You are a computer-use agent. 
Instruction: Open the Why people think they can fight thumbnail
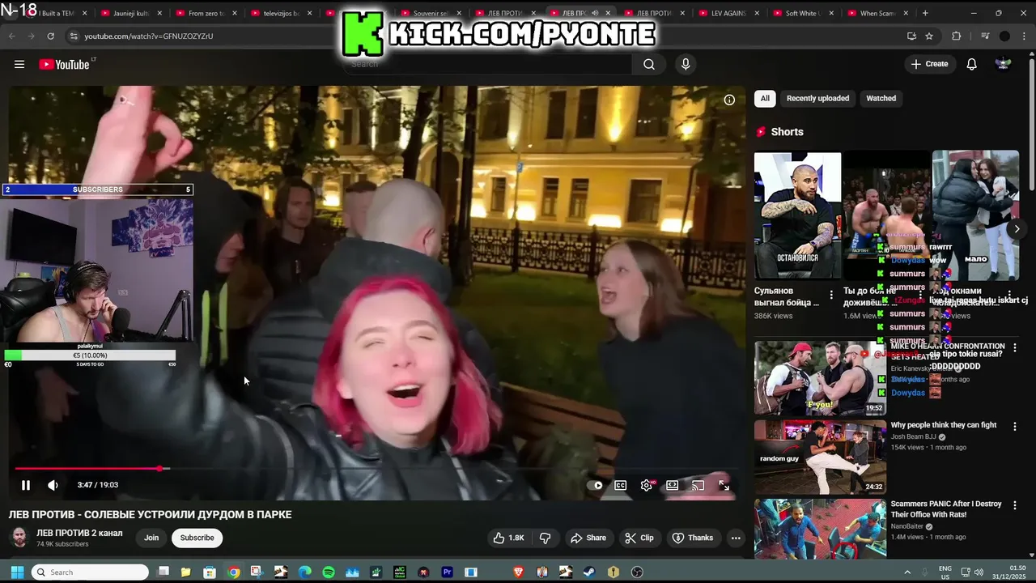[820, 457]
